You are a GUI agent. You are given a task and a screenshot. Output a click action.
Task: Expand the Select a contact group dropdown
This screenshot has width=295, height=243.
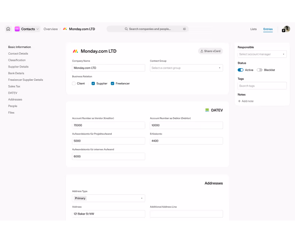[186, 68]
